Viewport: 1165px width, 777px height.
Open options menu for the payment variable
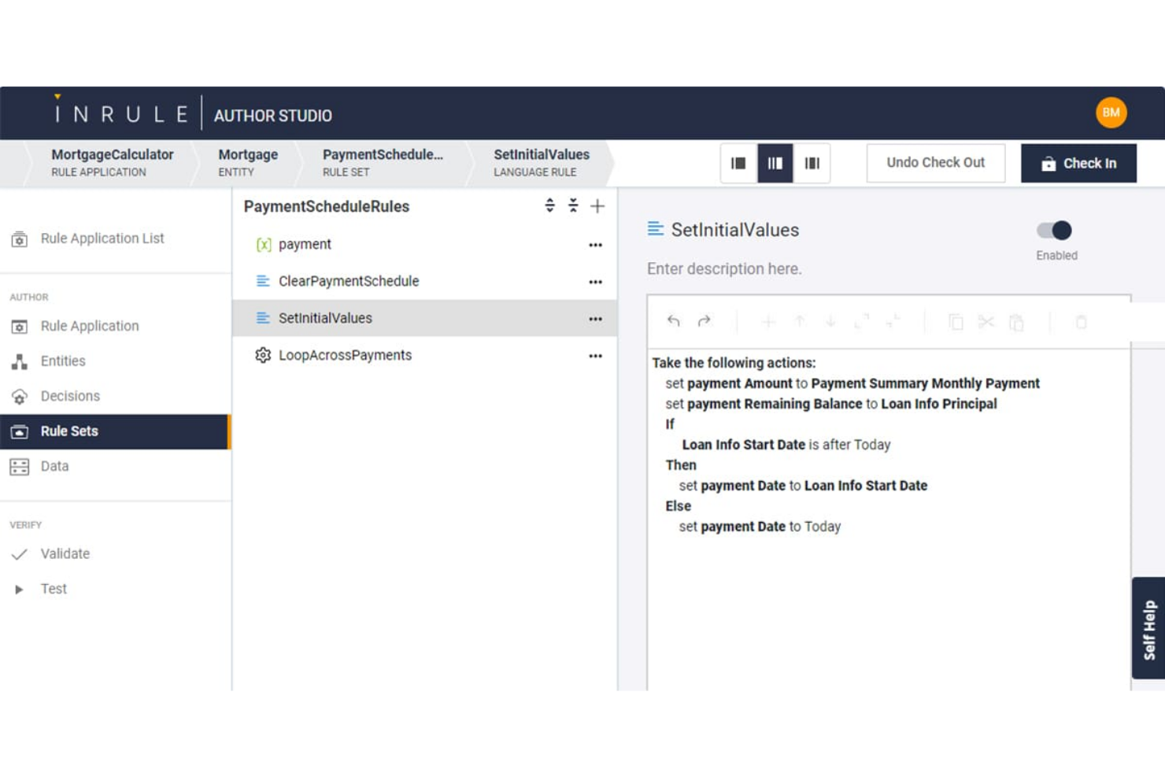(x=596, y=244)
